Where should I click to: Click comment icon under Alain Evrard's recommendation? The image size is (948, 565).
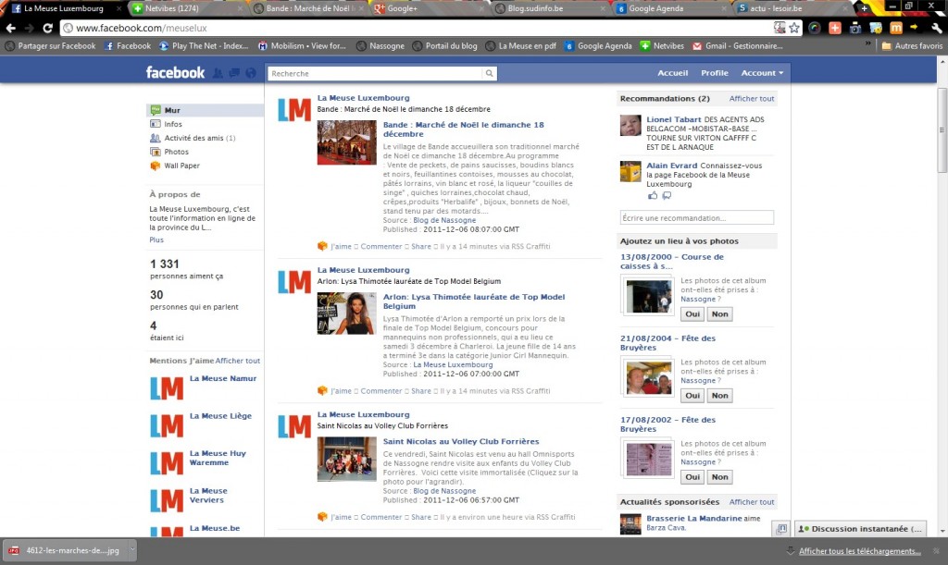pyautogui.click(x=667, y=195)
